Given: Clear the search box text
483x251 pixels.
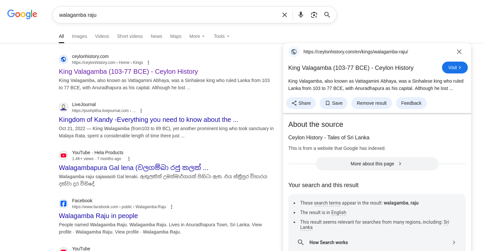Looking at the screenshot, I should pos(285,15).
